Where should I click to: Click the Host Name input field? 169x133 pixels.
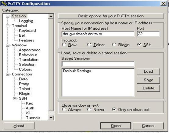tap(98, 34)
